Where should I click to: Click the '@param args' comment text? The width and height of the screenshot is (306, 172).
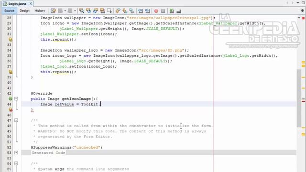pos(51,169)
